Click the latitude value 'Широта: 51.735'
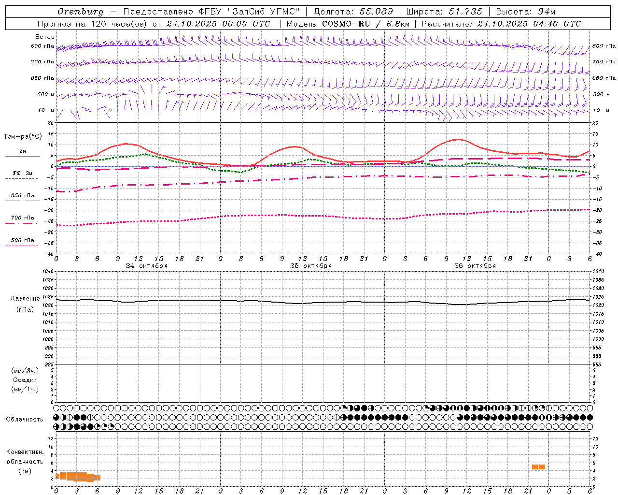Image resolution: width=618 pixels, height=495 pixels. [x=444, y=12]
